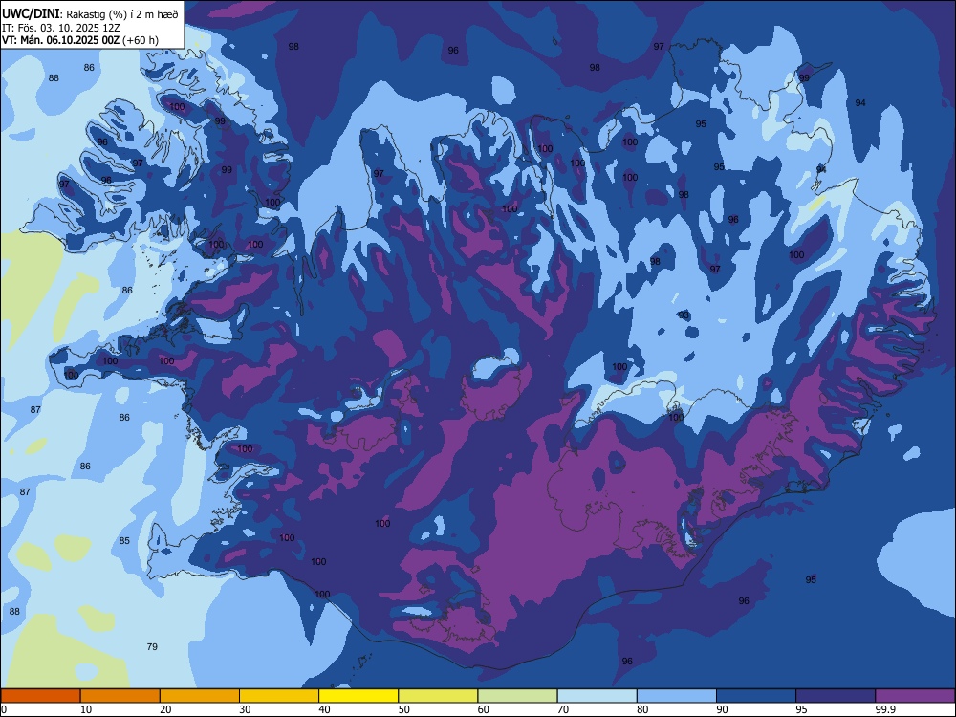
Task: Click the medium blue 90–95 legend swatch
Action: pyautogui.click(x=756, y=696)
